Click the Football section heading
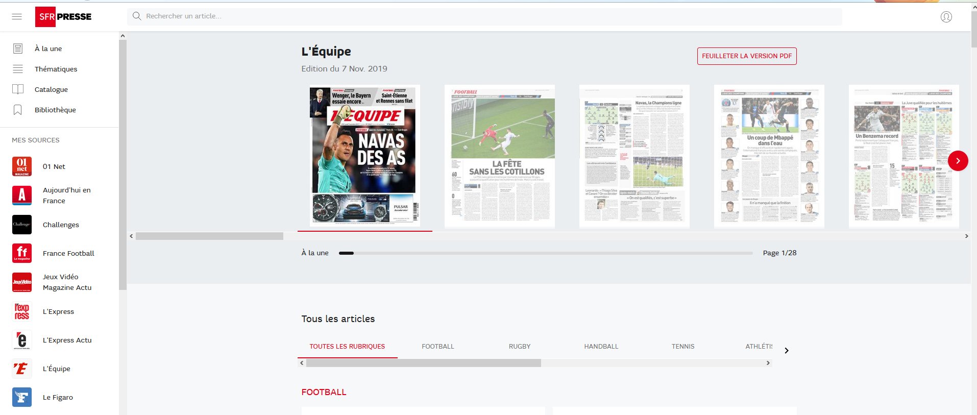The height and width of the screenshot is (415, 977). (x=324, y=392)
